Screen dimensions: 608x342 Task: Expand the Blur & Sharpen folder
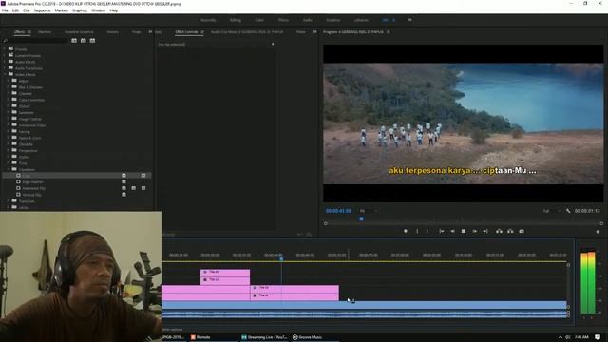pos(9,87)
